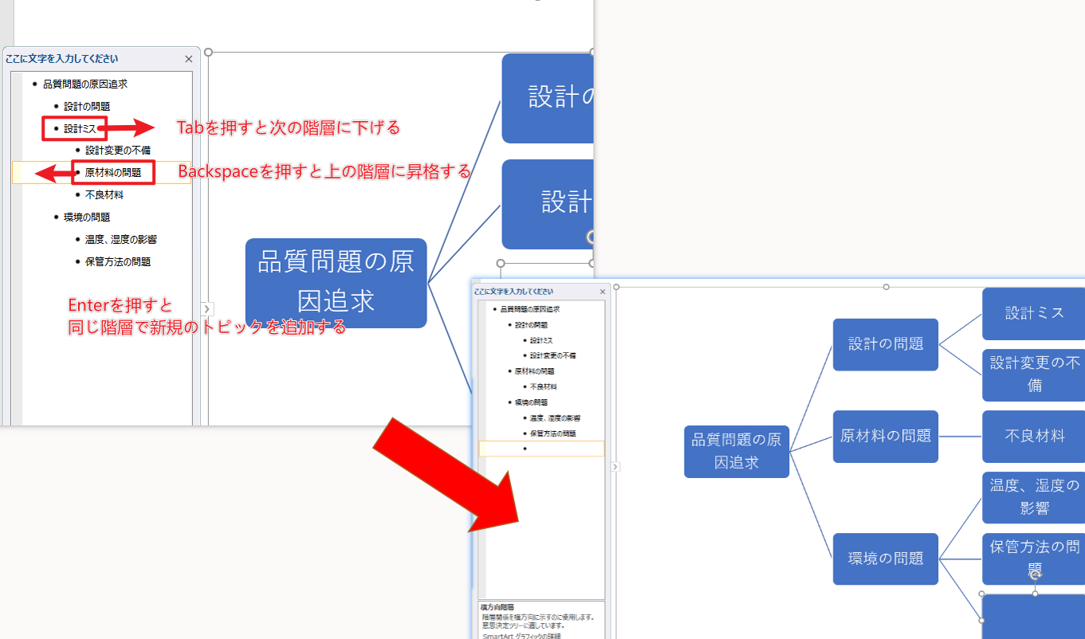Select 不良材料 in the lower text pane
Viewport: 1085px width, 639px height.
click(544, 386)
